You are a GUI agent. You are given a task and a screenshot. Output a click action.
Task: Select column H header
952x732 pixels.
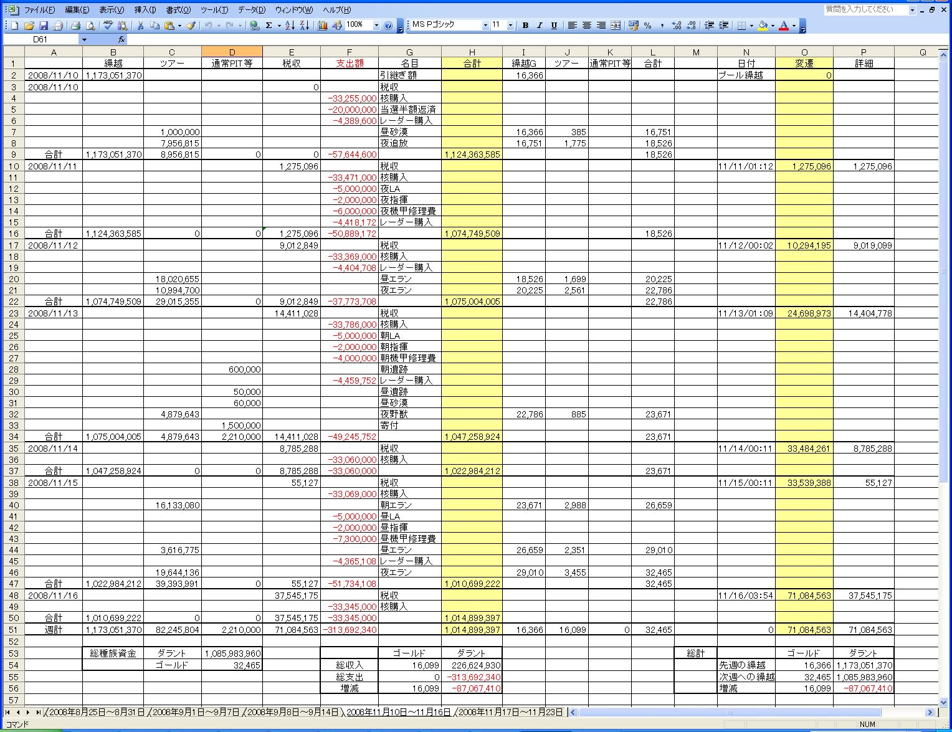coord(472,52)
